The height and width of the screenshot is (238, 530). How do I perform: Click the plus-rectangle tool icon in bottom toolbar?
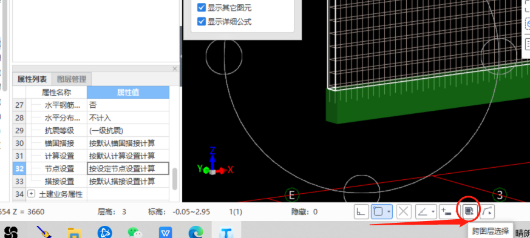(x=446, y=212)
